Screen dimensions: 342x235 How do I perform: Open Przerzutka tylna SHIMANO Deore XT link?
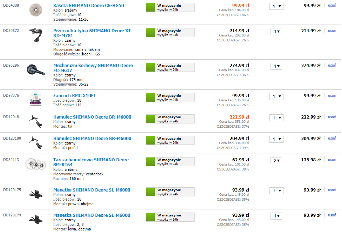pos(92,31)
